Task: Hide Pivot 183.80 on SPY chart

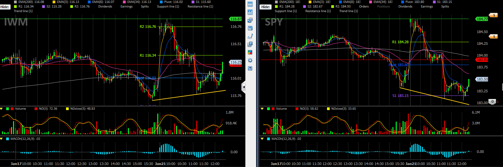Action: pyautogui.click(x=412, y=2)
